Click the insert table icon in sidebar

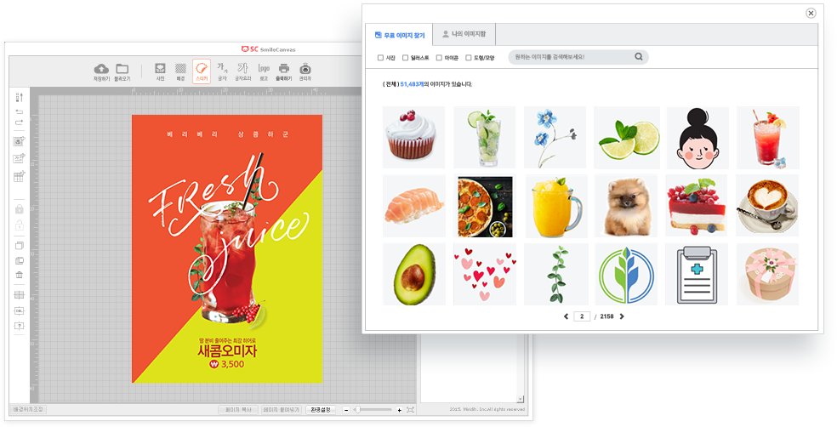(20, 176)
